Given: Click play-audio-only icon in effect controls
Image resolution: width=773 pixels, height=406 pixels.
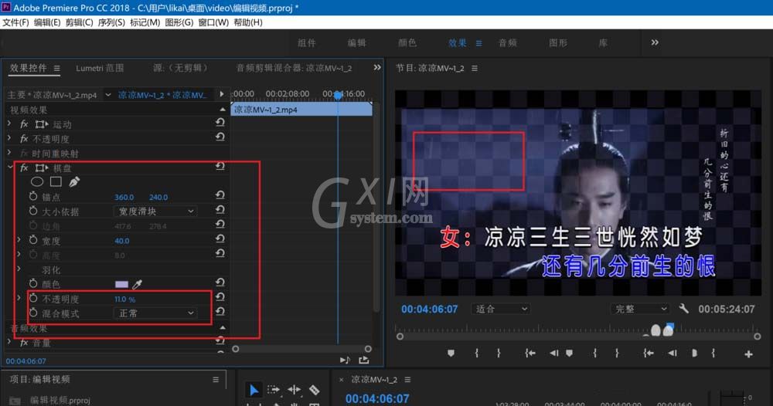Looking at the screenshot, I should [x=345, y=360].
